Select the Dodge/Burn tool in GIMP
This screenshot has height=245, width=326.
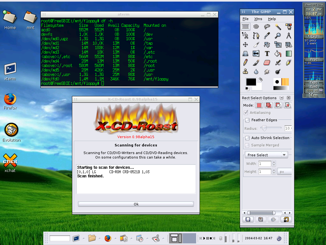click(x=278, y=71)
